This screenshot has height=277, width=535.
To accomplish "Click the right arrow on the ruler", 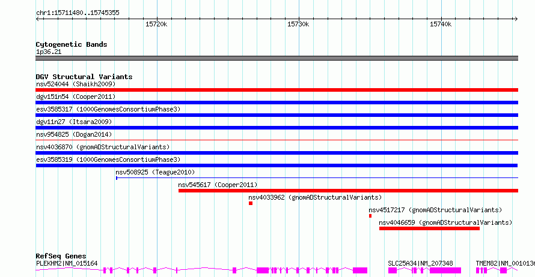I will pyautogui.click(x=516, y=19).
